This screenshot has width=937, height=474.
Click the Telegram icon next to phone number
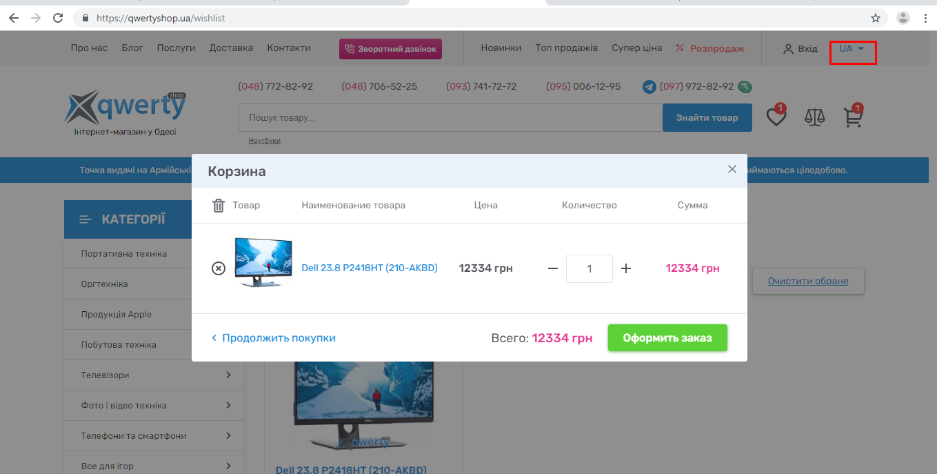pyautogui.click(x=649, y=87)
